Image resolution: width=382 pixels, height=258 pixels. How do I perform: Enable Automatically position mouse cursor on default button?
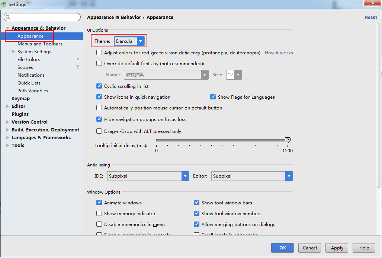click(x=99, y=108)
